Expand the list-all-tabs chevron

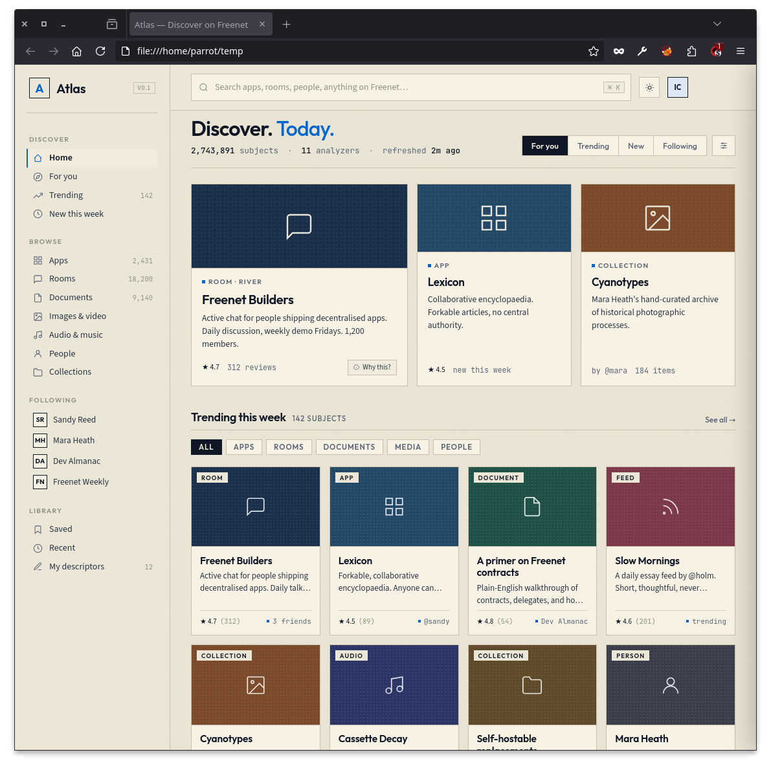point(717,24)
